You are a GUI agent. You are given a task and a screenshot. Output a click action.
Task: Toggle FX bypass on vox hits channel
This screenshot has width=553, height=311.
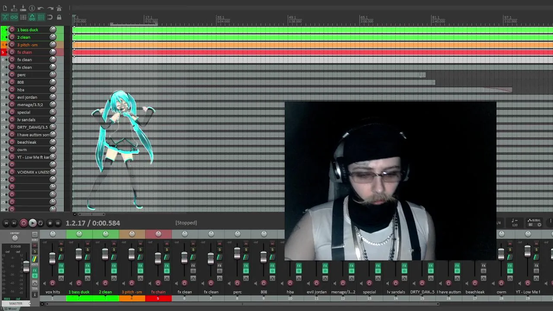pyautogui.click(x=61, y=271)
